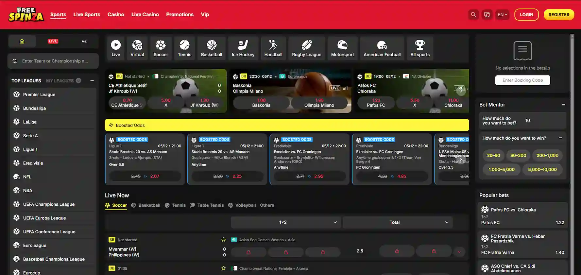Select Pafos FC 1.22 popular bet
Image resolution: width=581 pixels, height=275 pixels.
tap(522, 215)
